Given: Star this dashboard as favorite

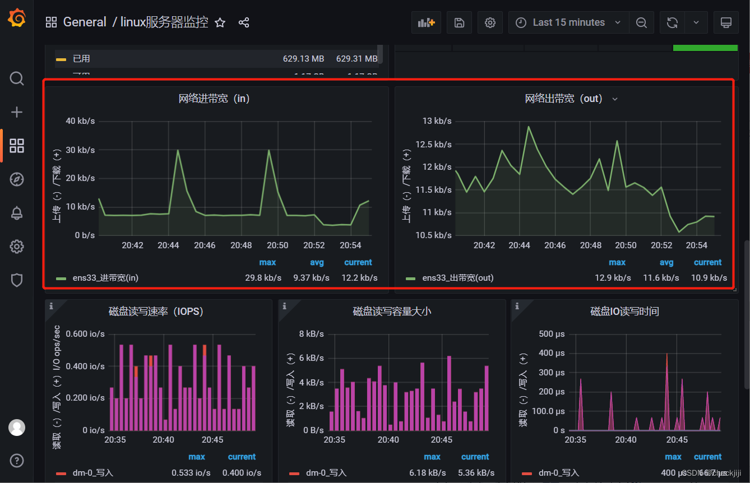Looking at the screenshot, I should pos(219,22).
